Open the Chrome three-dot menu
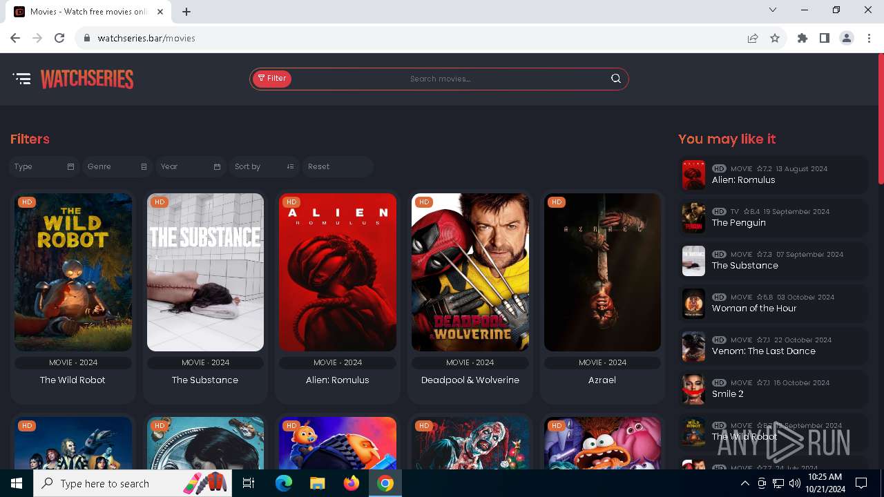The width and height of the screenshot is (884, 497). pos(868,39)
